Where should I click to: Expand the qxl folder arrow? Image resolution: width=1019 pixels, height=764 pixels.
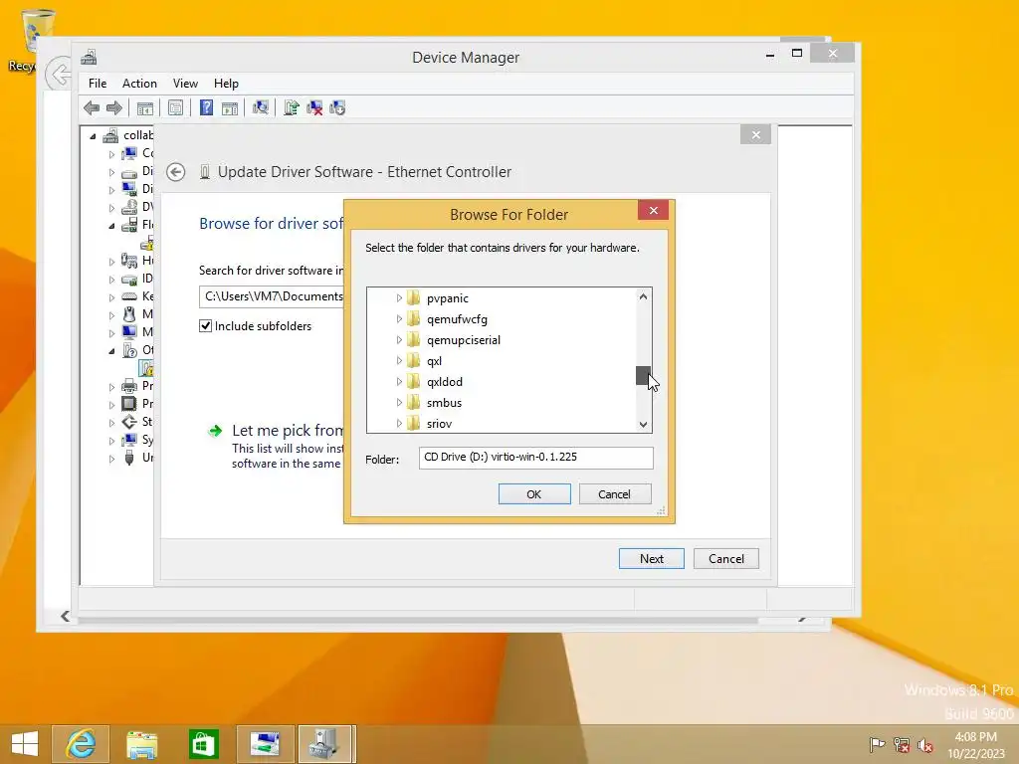tap(399, 360)
